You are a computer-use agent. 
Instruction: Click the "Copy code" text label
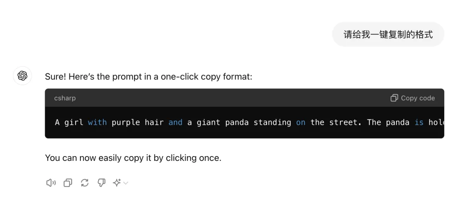point(418,98)
